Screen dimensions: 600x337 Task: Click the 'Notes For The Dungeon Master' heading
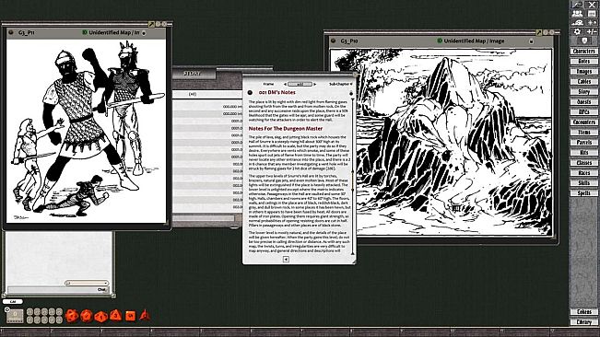click(286, 129)
